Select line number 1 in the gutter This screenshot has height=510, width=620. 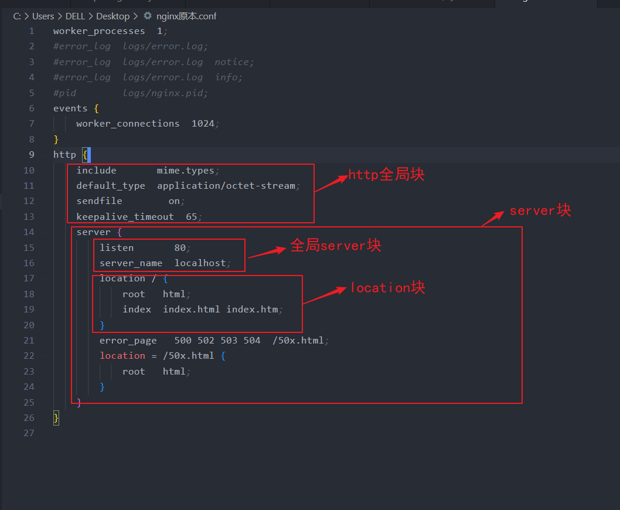coord(31,30)
